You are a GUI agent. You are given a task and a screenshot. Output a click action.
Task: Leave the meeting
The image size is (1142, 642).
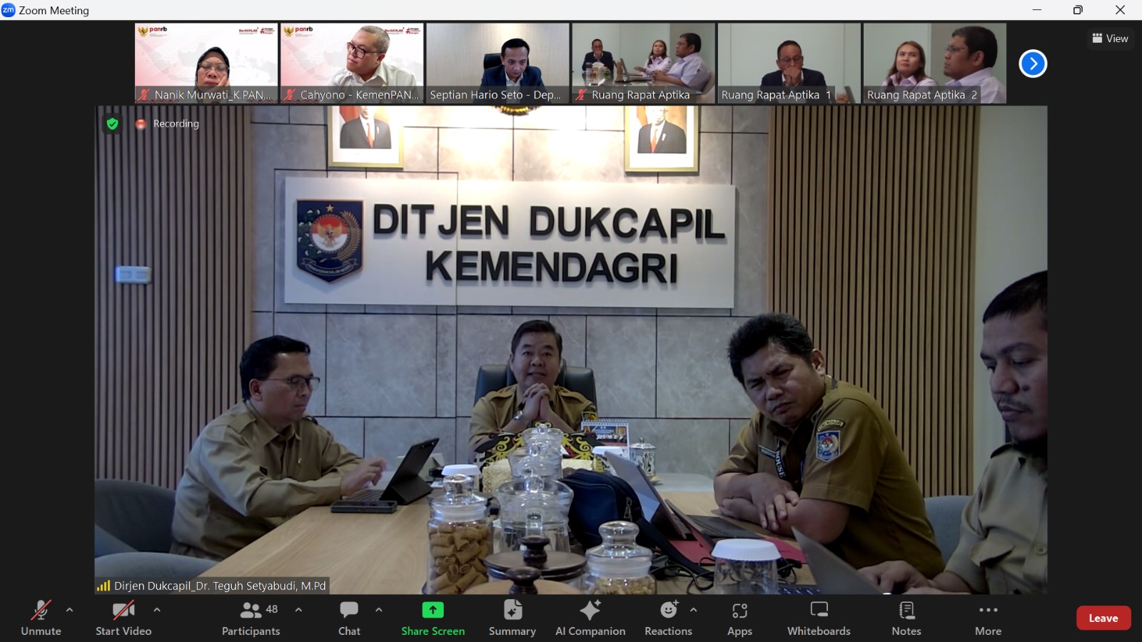tap(1103, 618)
